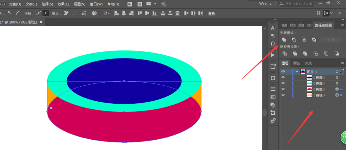Click the 变换 button in control bar

point(211,13)
